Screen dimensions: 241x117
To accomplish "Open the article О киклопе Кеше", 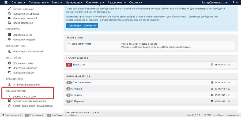I will tap(81, 83).
